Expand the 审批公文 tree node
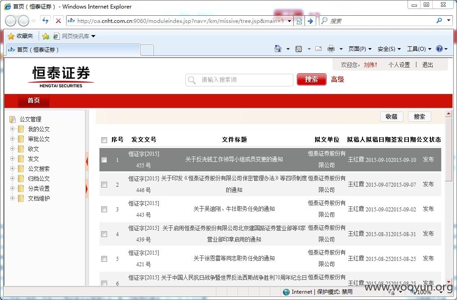The width and height of the screenshot is (457, 300). [x=12, y=139]
